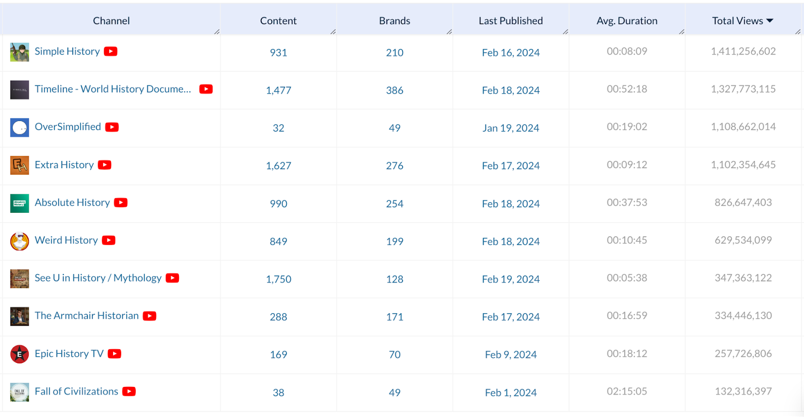Click the YouTube icon beside Epic History TV
The width and height of the screenshot is (804, 417).
point(115,354)
